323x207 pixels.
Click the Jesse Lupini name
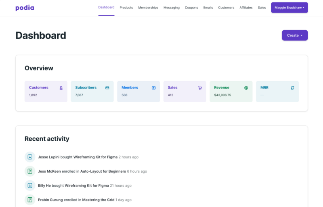tap(48, 157)
